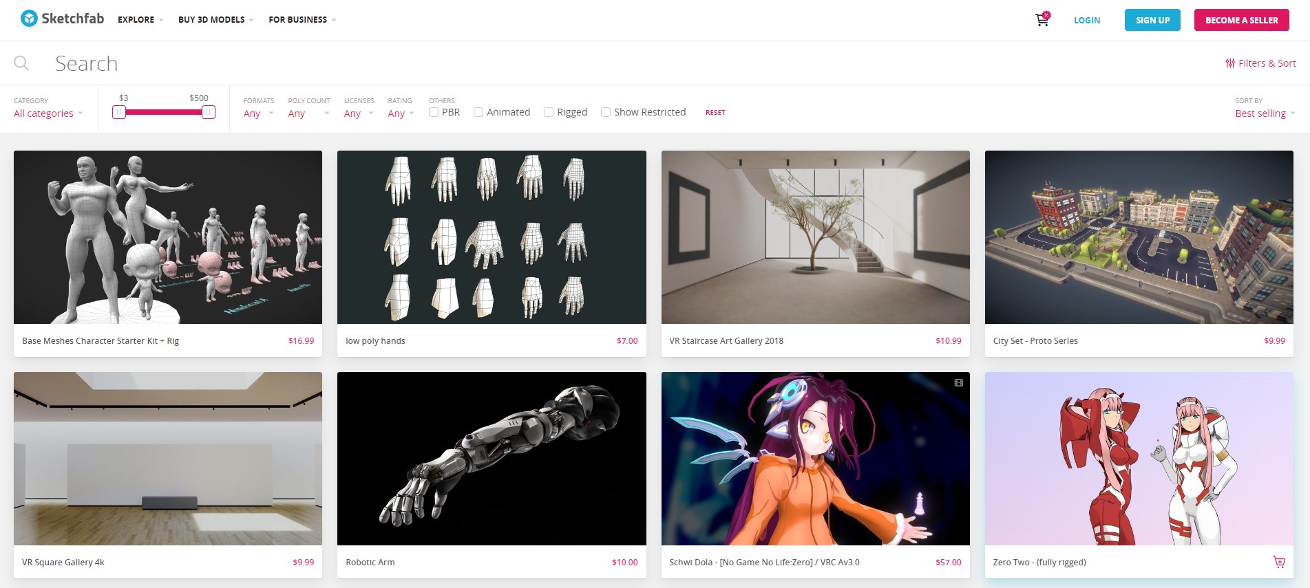This screenshot has width=1310, height=588.
Task: Click the Sketchfab logo icon
Action: click(x=29, y=19)
